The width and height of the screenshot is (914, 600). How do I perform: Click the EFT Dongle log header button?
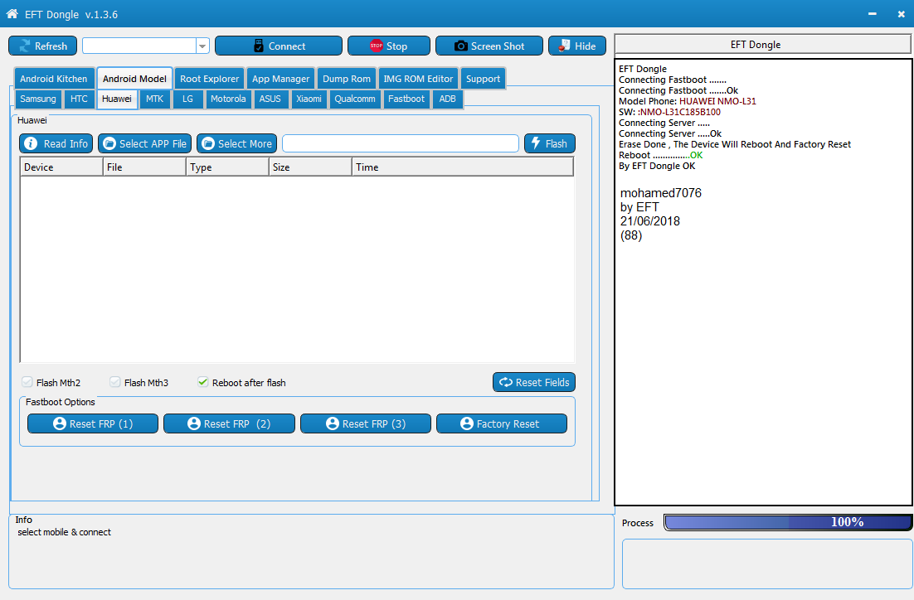tap(762, 44)
